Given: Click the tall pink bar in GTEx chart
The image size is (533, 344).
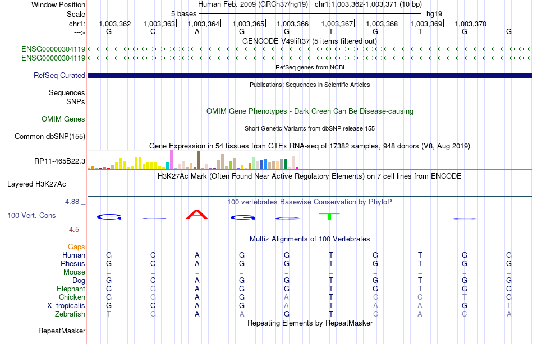Looking at the screenshot, I should (x=172, y=160).
